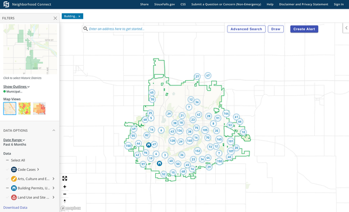Open the fullscreen map icon
This screenshot has height=212, width=349.
click(65, 178)
